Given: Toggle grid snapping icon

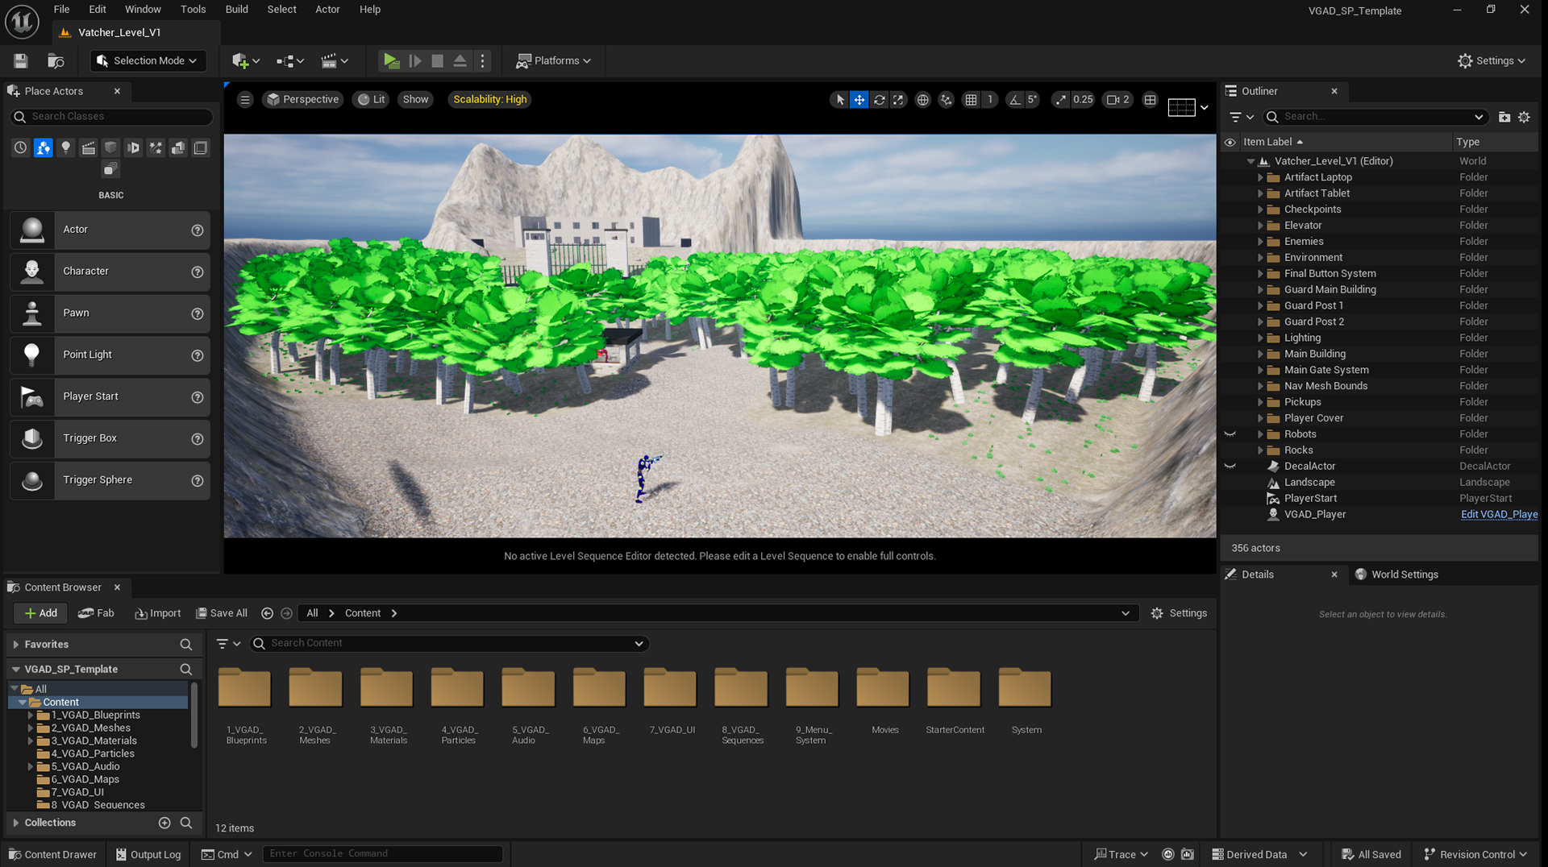Looking at the screenshot, I should pos(971,100).
